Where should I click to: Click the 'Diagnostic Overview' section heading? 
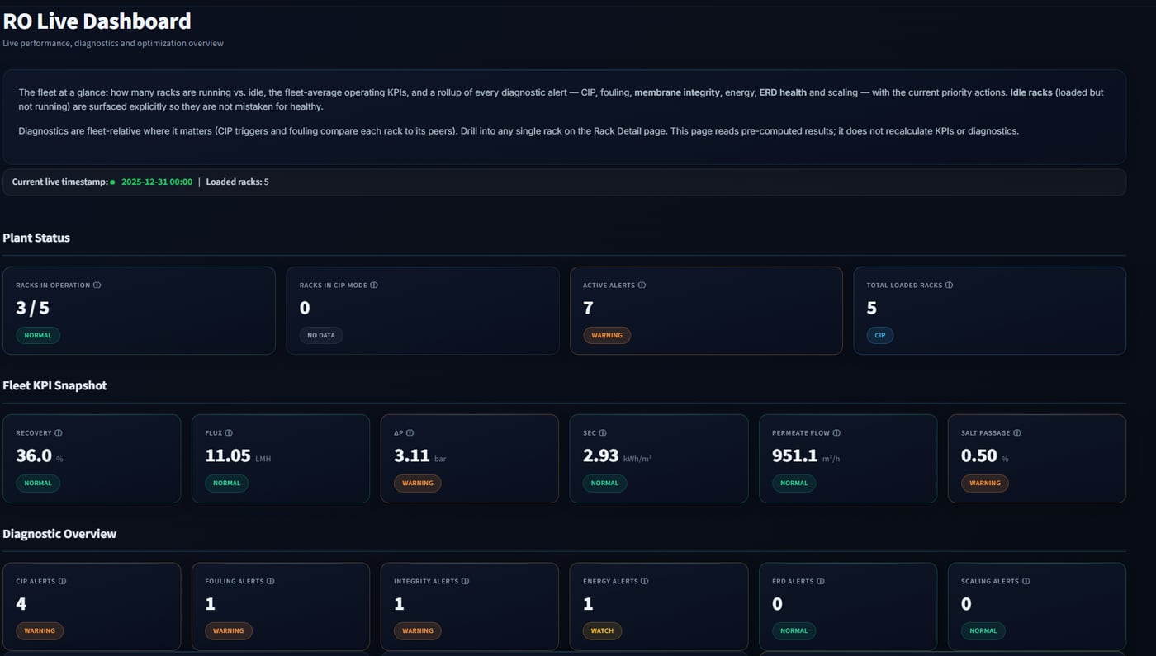59,535
